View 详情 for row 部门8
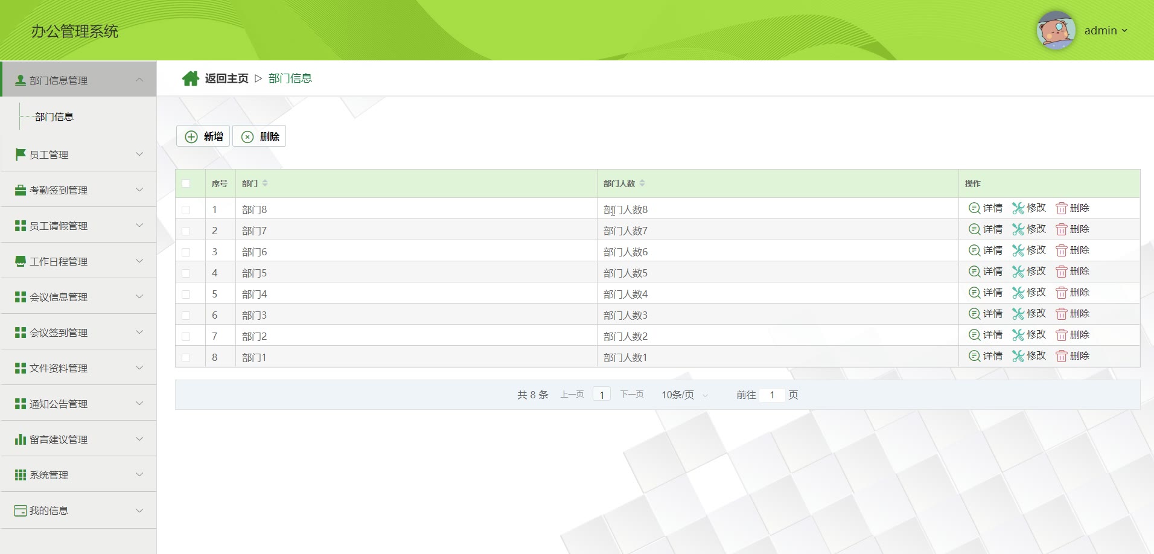Viewport: 1154px width, 554px height. point(986,208)
